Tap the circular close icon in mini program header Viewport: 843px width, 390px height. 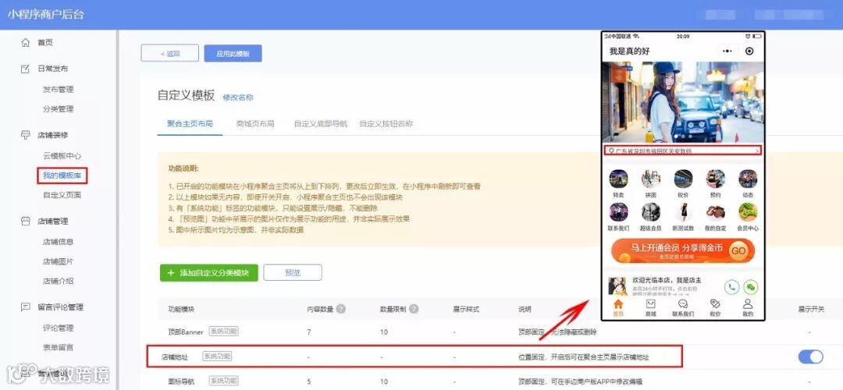point(749,51)
